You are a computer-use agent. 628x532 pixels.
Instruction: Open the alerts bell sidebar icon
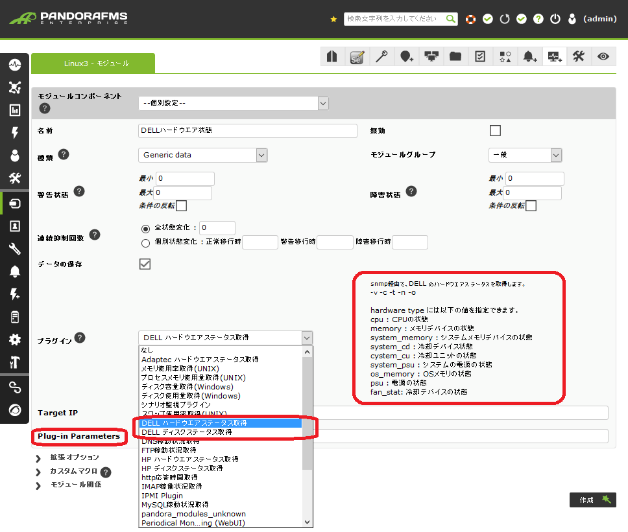click(x=15, y=272)
